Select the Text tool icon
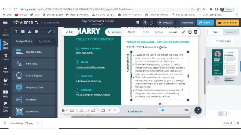The width and height of the screenshot is (241, 135). [x=16, y=31]
